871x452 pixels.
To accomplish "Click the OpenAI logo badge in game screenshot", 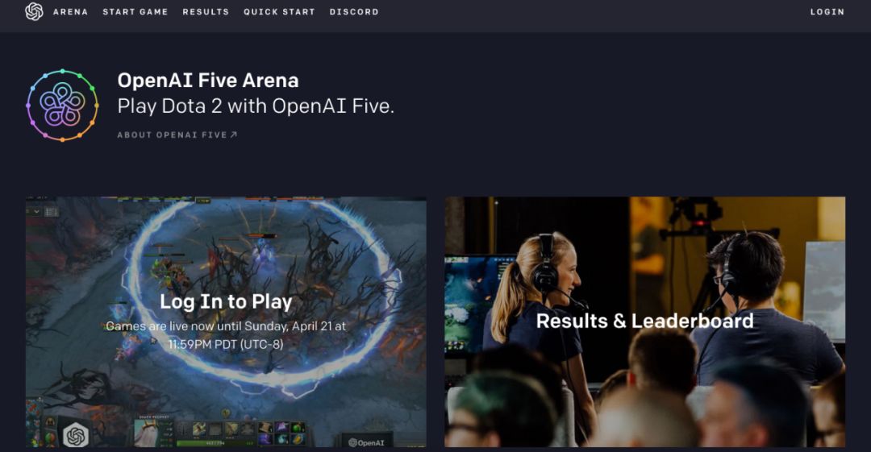I will (76, 435).
